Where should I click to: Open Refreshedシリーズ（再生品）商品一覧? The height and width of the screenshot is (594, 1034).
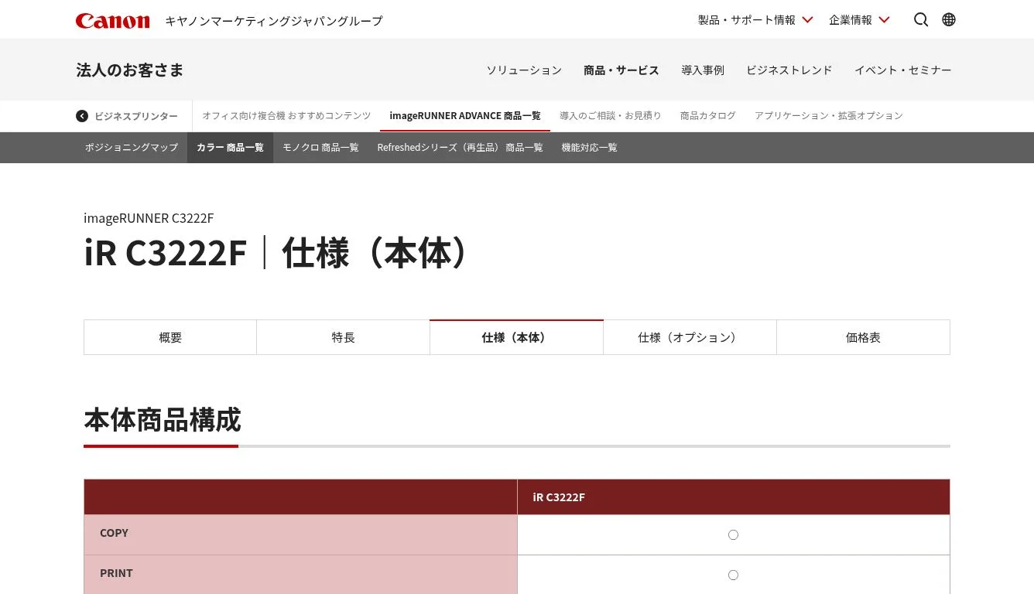460,148
